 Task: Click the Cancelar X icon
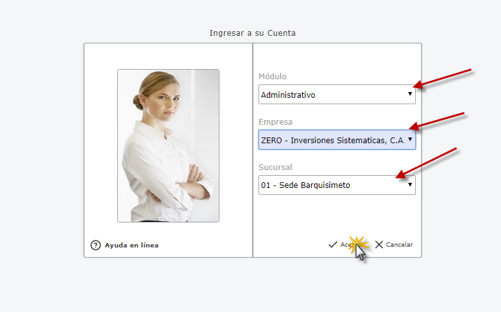click(379, 244)
